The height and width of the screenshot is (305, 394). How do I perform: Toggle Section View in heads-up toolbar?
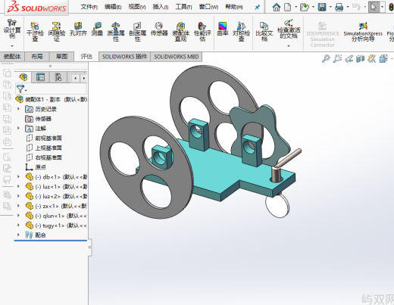(361, 59)
